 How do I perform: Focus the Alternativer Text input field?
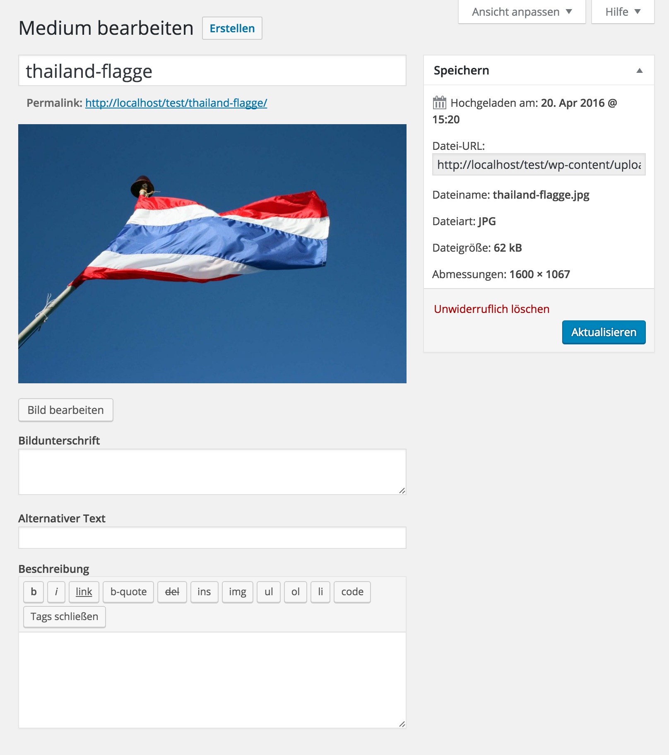(212, 538)
